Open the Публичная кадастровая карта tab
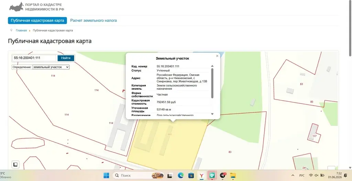 tap(37, 21)
